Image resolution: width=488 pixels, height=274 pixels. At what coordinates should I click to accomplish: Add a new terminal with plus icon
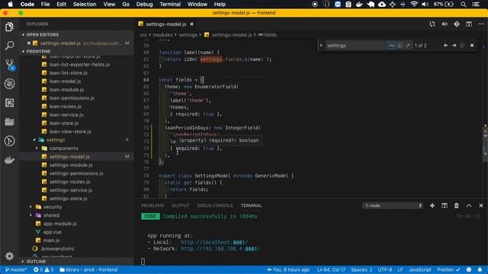pos(432,205)
